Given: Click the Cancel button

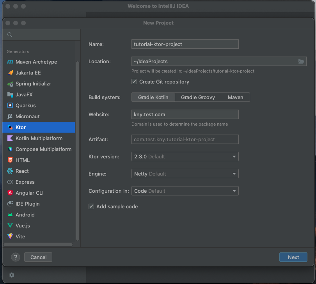Looking at the screenshot, I should pyautogui.click(x=38, y=257).
